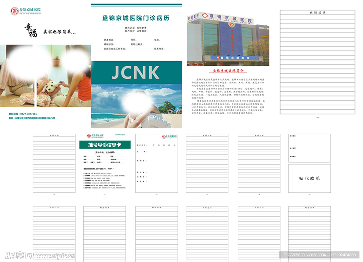Image resolution: width=363 pixels, height=262 pixels.
Task: Click the JCNK green banner
Action: click(136, 72)
